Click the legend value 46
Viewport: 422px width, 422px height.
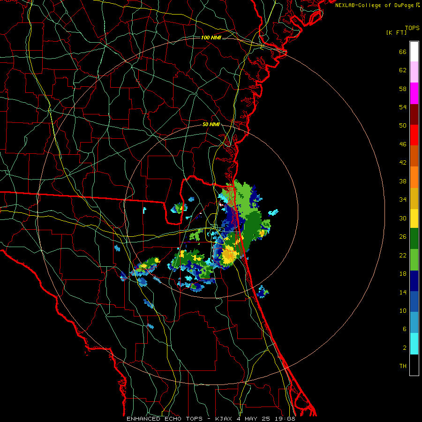403,144
